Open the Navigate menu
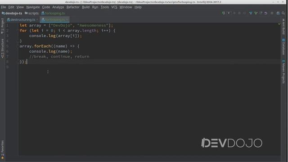The width and height of the screenshot is (288, 162). (x=33, y=7)
